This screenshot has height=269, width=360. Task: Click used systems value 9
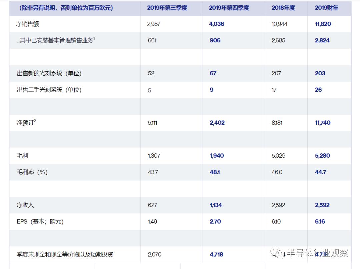[211, 90]
